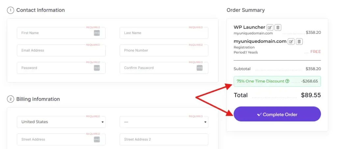Click the $89.55 total amount
Image resolution: width=337 pixels, height=149 pixels.
click(311, 95)
